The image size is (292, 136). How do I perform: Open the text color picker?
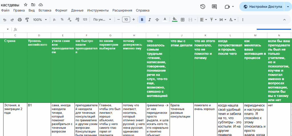pos(165,20)
